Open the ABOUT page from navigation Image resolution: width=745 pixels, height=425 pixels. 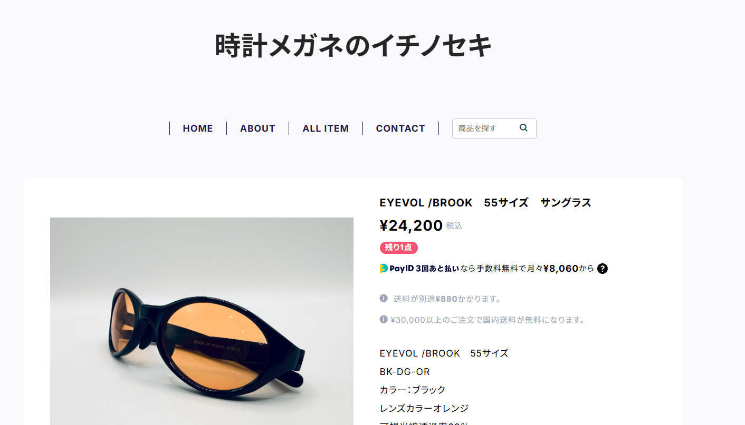257,129
